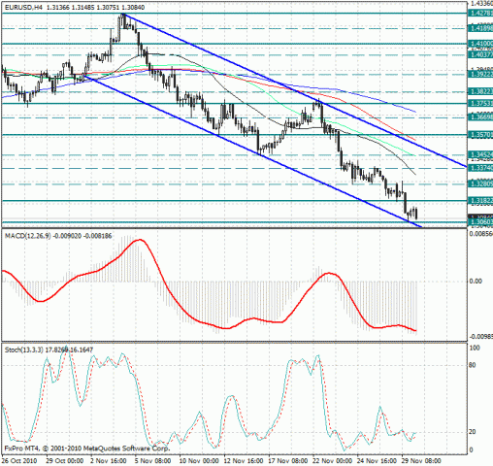
Task: Click the 1.4100 price level tag
Action: pyautogui.click(x=480, y=44)
